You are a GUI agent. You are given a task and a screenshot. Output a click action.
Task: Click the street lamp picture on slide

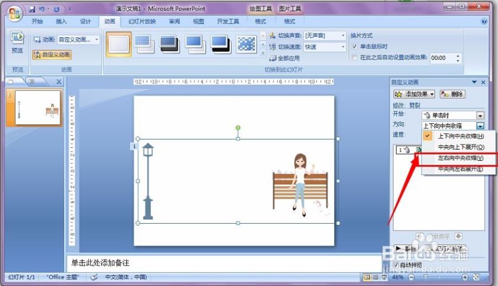(148, 181)
